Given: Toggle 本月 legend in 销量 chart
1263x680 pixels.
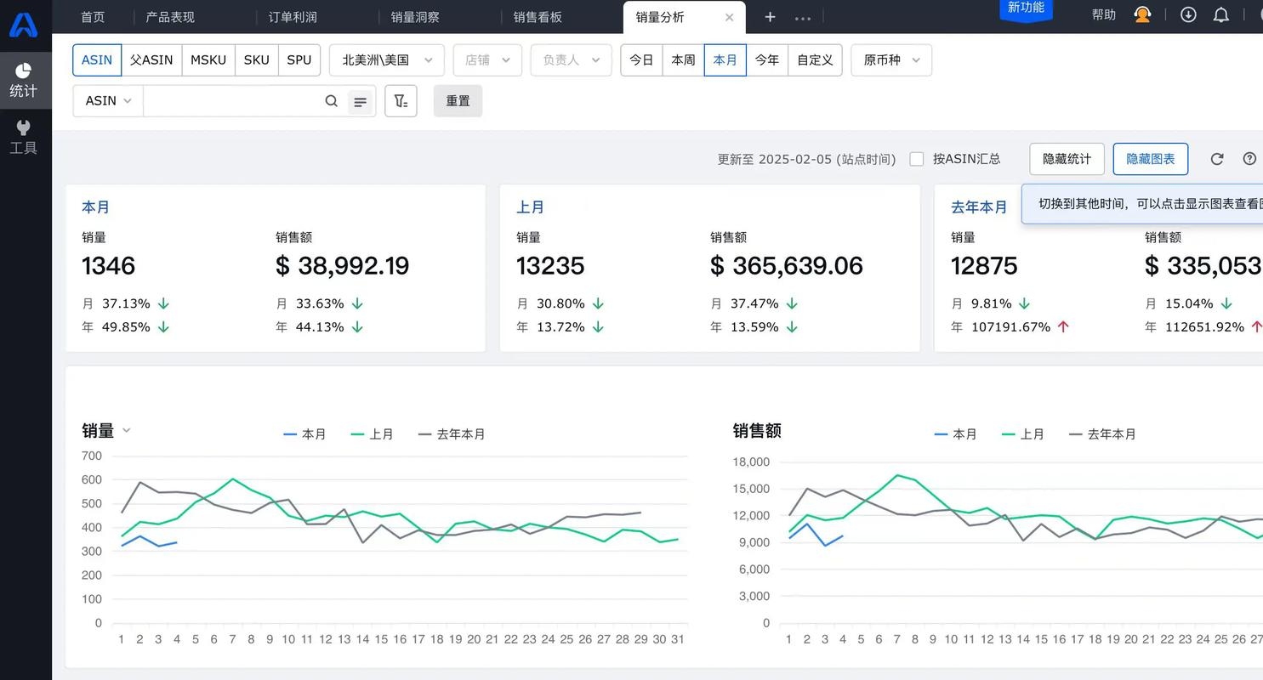Looking at the screenshot, I should pyautogui.click(x=304, y=434).
